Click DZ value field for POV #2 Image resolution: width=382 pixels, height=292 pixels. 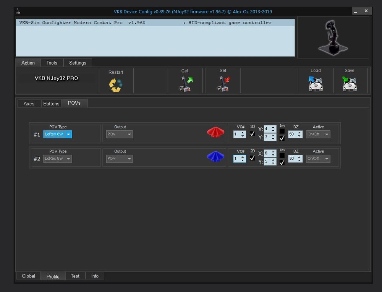point(295,159)
